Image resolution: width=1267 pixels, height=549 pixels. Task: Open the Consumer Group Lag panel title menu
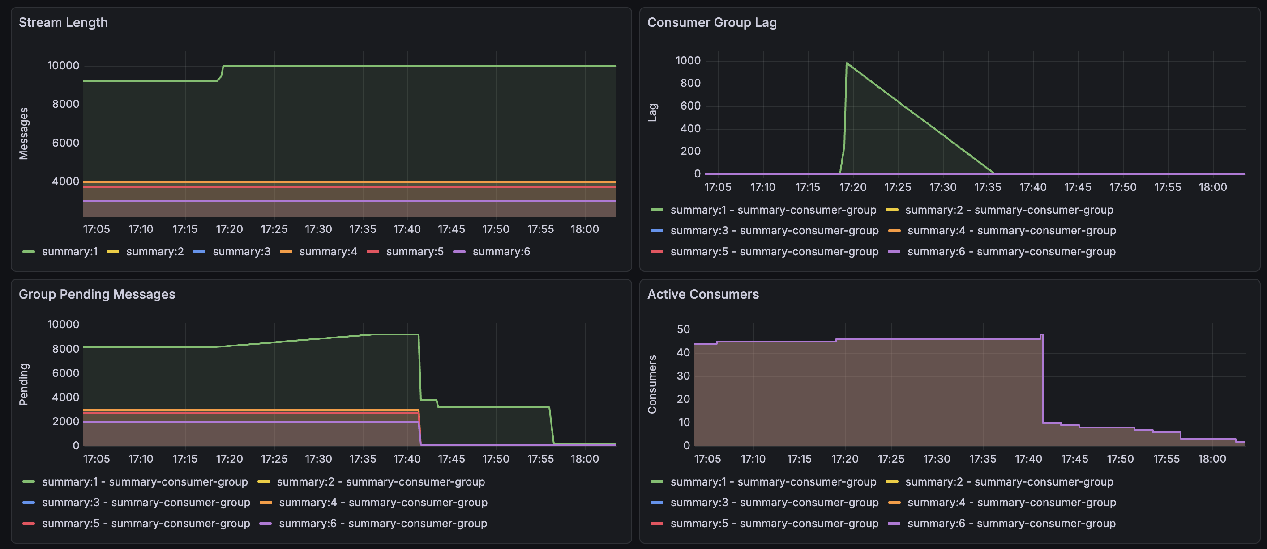click(x=711, y=23)
